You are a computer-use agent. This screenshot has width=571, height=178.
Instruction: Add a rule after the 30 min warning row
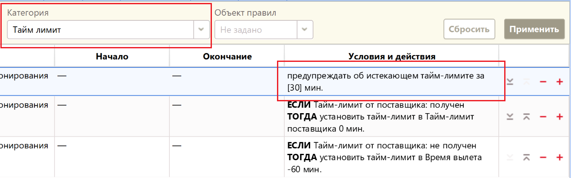point(560,82)
